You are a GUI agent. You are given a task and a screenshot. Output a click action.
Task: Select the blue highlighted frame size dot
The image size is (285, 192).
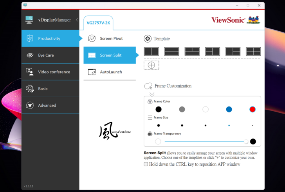tap(229, 125)
